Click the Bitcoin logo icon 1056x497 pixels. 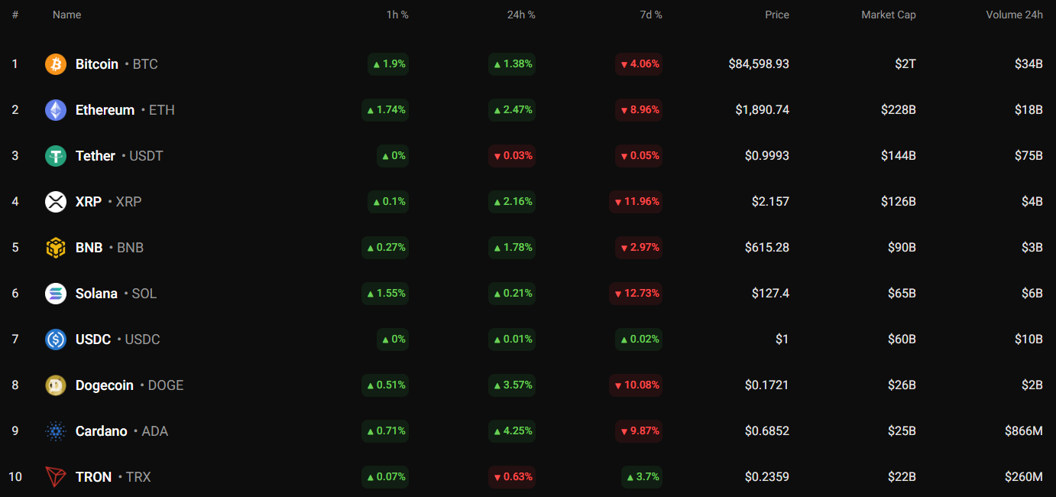click(56, 64)
